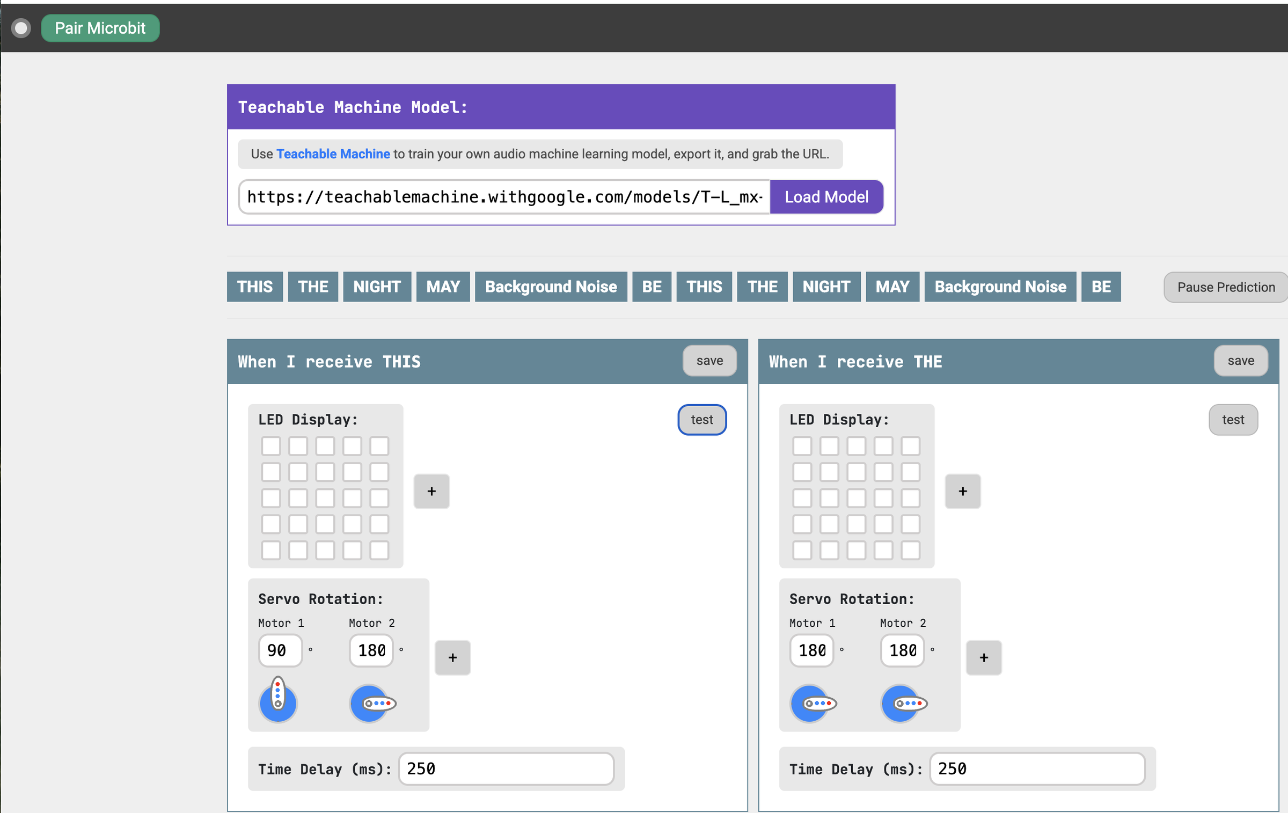The image size is (1288, 813).
Task: Click 'Motor 2' label in THE card
Action: 903,623
